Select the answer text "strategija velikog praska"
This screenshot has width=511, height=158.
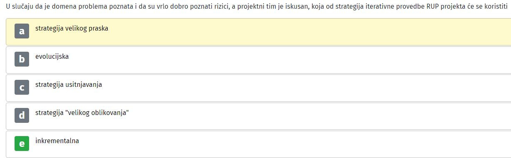click(72, 29)
